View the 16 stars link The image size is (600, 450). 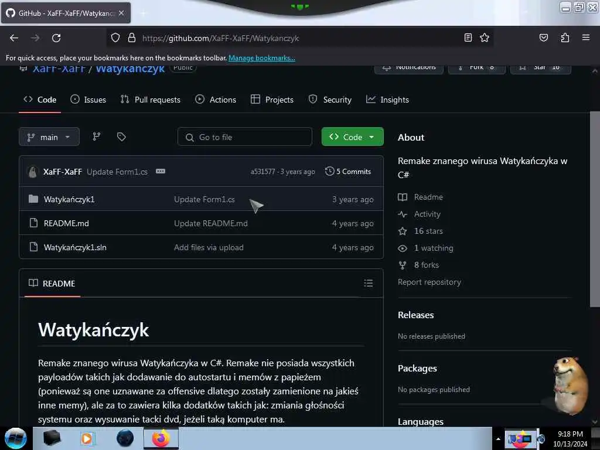tap(428, 231)
